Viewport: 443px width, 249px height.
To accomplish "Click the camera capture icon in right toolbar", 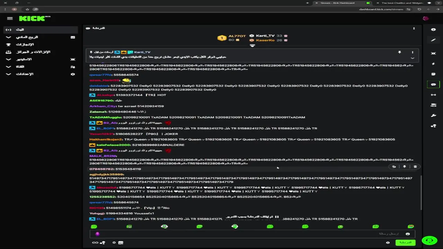I will click(433, 53).
